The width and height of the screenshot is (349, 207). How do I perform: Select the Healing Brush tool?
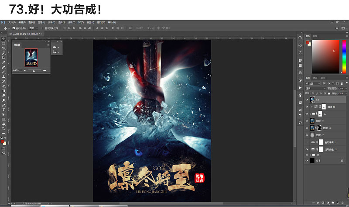point(3,67)
